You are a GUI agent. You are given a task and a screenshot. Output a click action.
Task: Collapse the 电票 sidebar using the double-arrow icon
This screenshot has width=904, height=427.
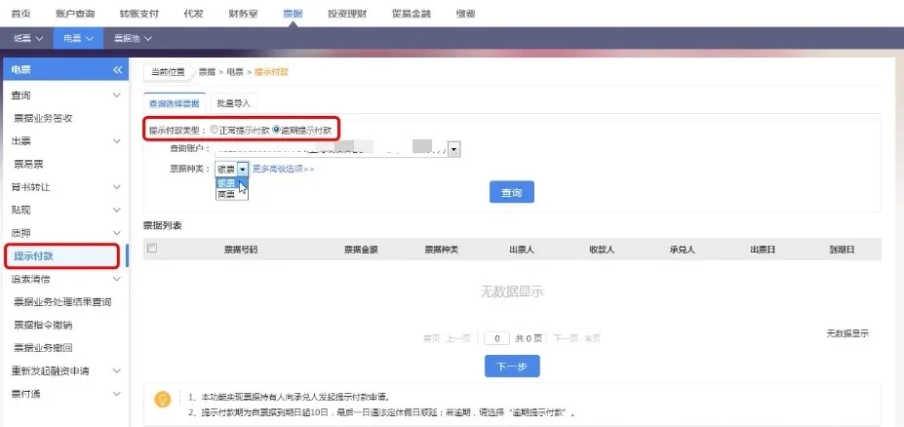118,70
